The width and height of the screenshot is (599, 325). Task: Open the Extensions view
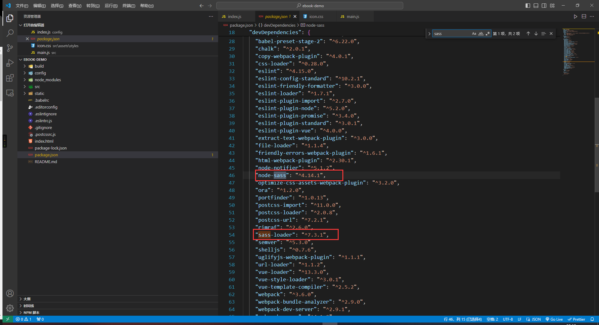10,78
